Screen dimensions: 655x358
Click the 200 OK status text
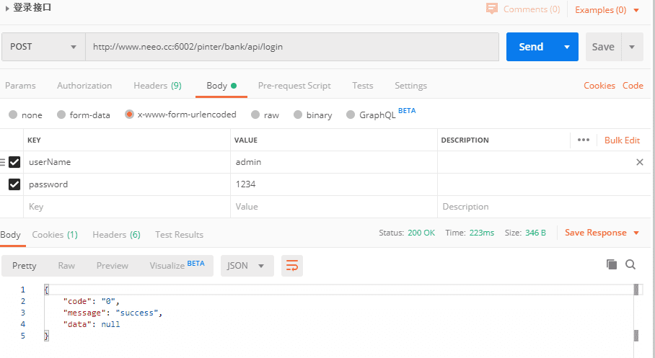pos(421,233)
